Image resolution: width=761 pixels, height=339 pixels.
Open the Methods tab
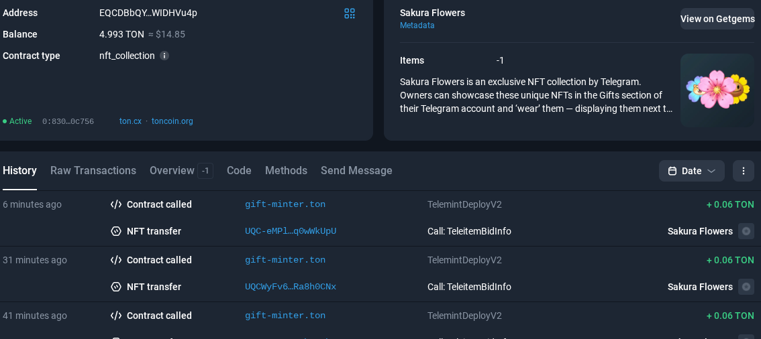coord(286,171)
